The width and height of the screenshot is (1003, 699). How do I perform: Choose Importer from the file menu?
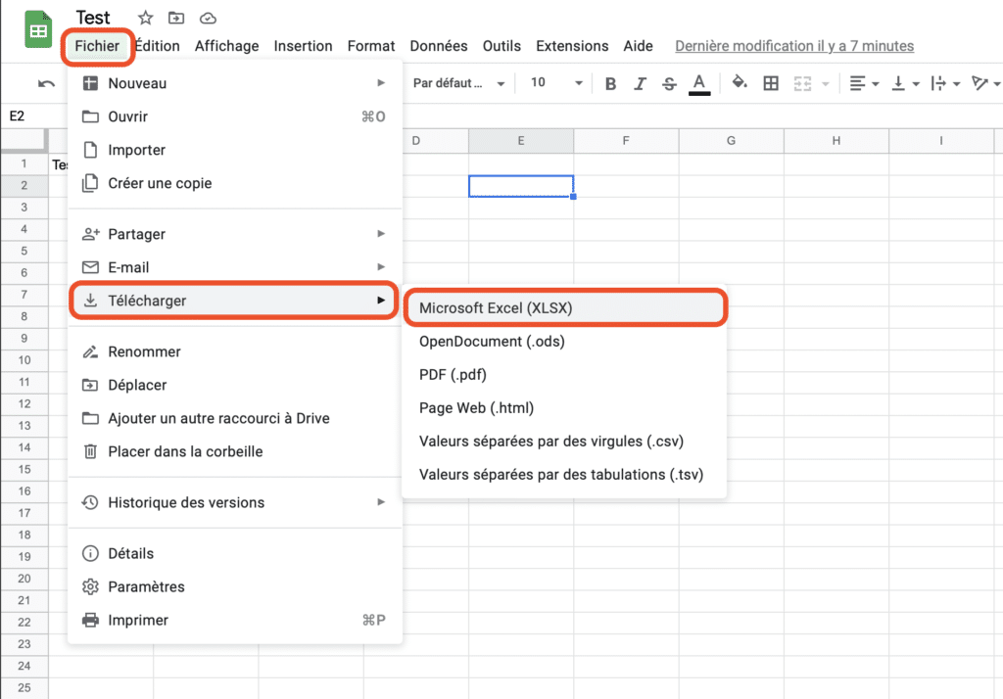click(x=235, y=150)
